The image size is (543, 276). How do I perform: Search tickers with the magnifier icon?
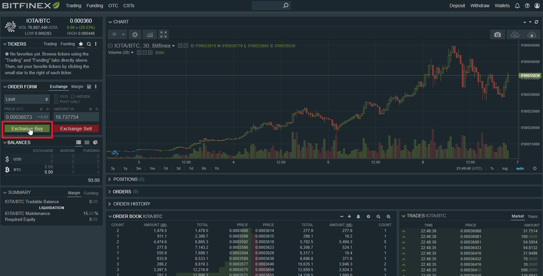(89, 44)
